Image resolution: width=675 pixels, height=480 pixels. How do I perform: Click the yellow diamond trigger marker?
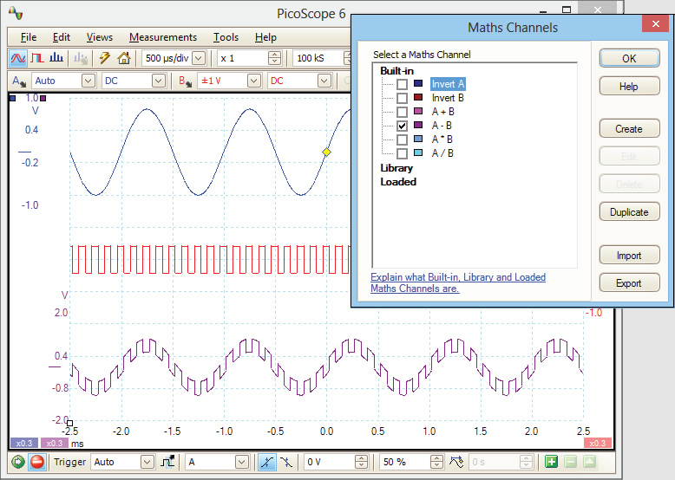point(327,152)
